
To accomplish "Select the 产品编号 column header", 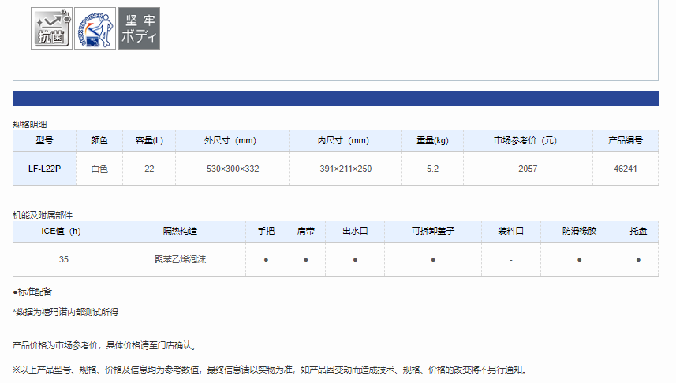I will (x=626, y=140).
